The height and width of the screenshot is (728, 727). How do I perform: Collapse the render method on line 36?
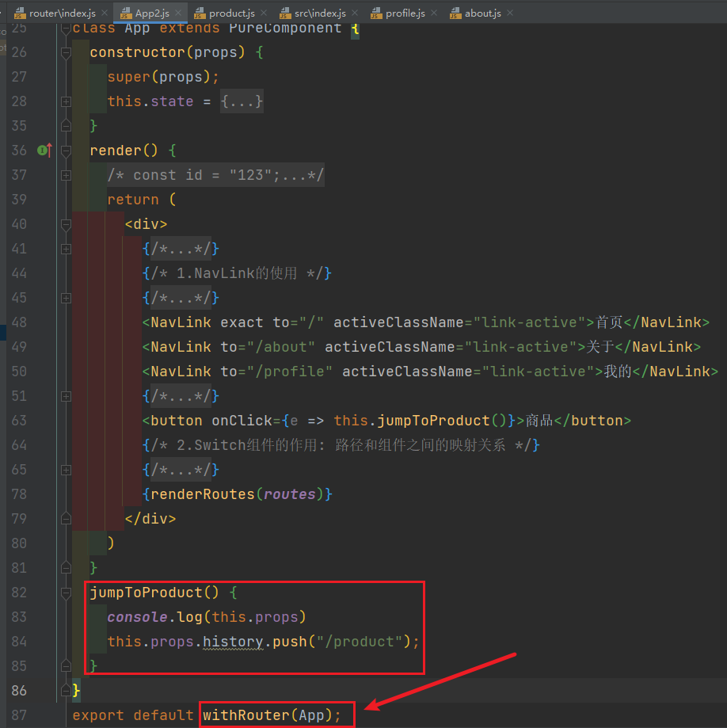point(66,151)
